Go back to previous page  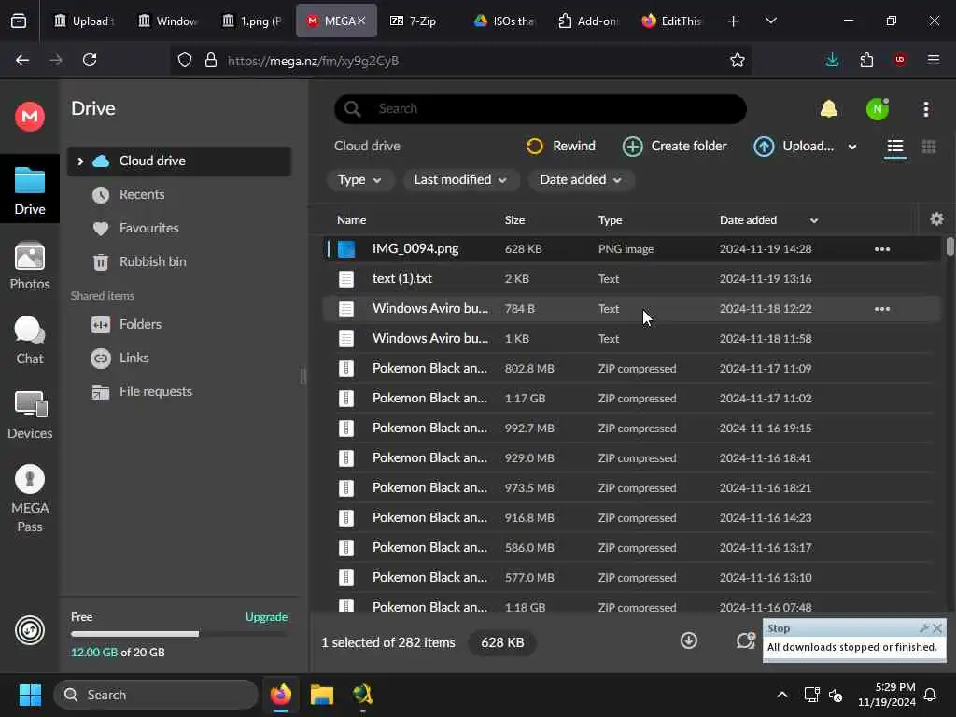(22, 60)
